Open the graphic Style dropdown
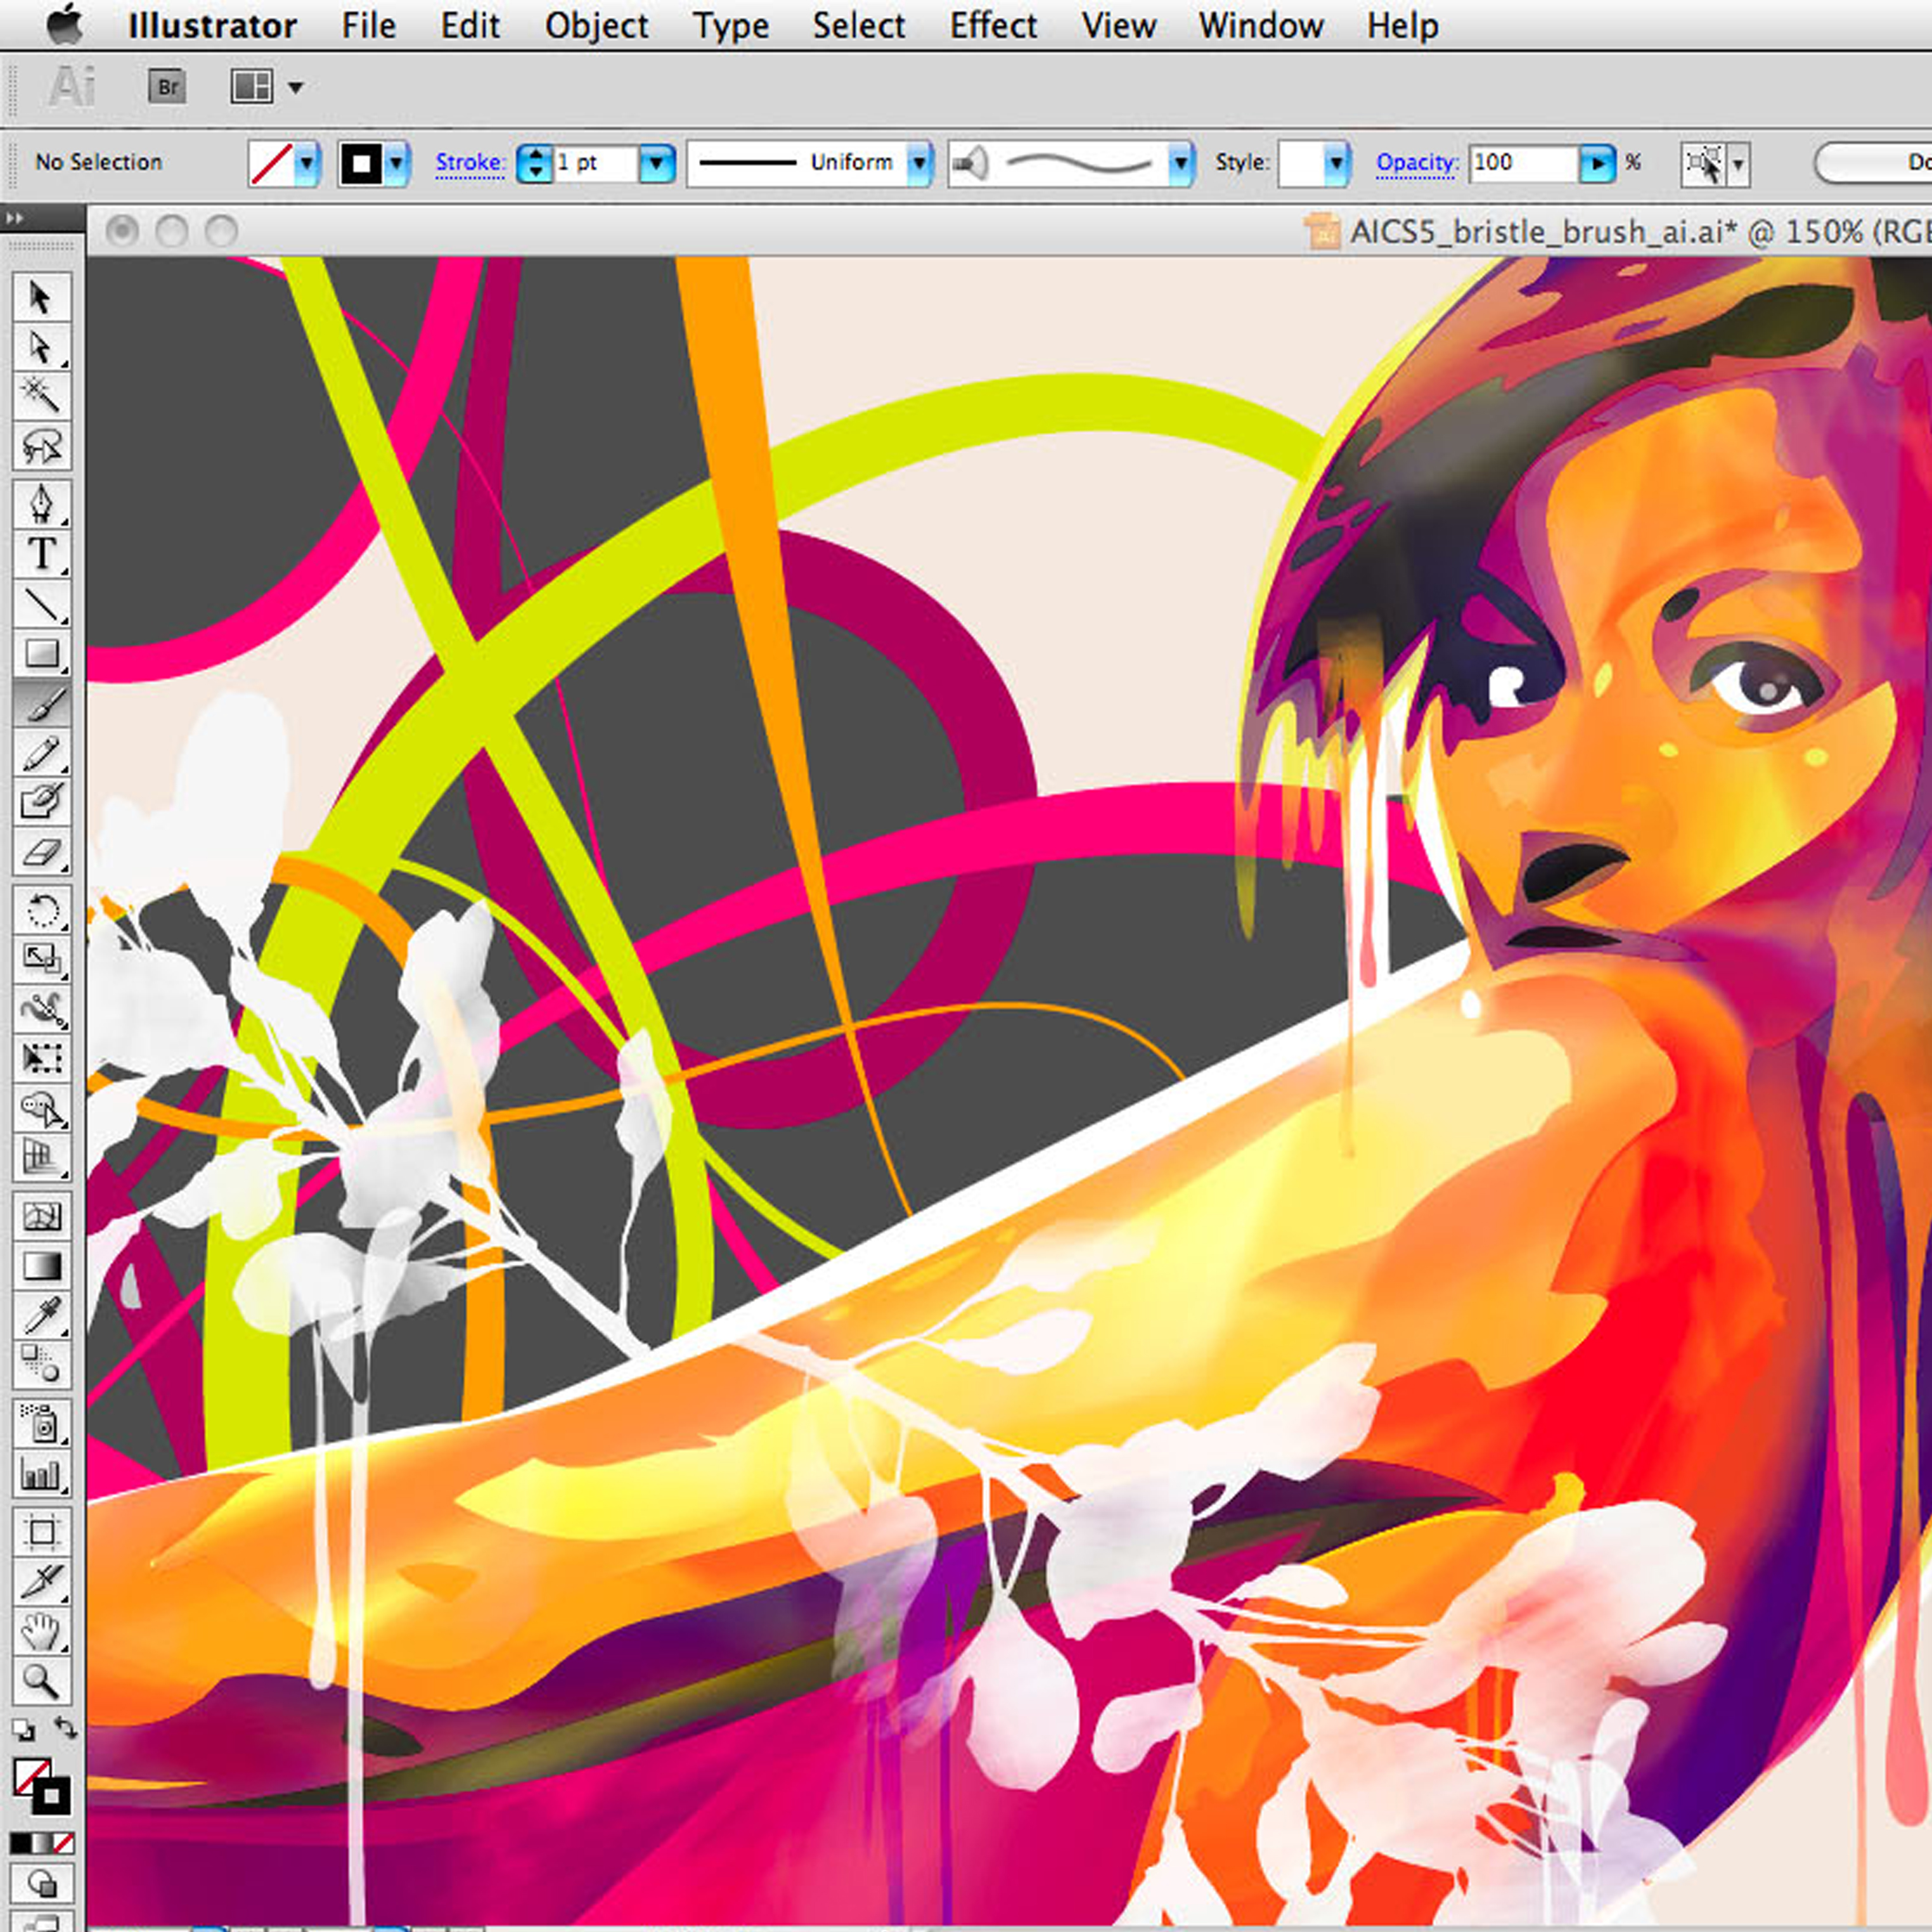 1336,163
